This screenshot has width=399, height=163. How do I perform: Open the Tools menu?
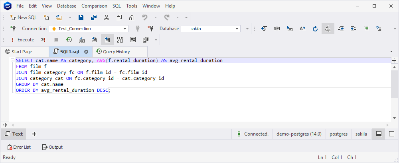[132, 6]
